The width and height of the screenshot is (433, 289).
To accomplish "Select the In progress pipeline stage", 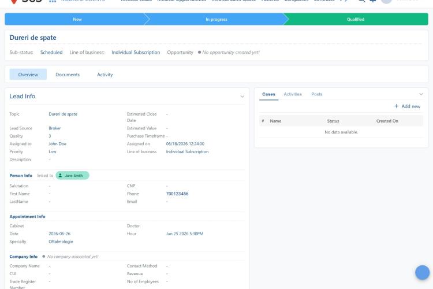I will pyautogui.click(x=216, y=19).
